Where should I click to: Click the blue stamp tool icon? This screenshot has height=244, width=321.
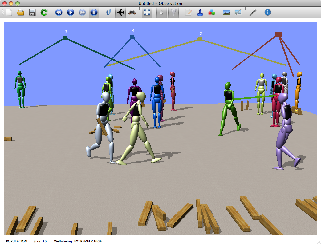point(200,12)
